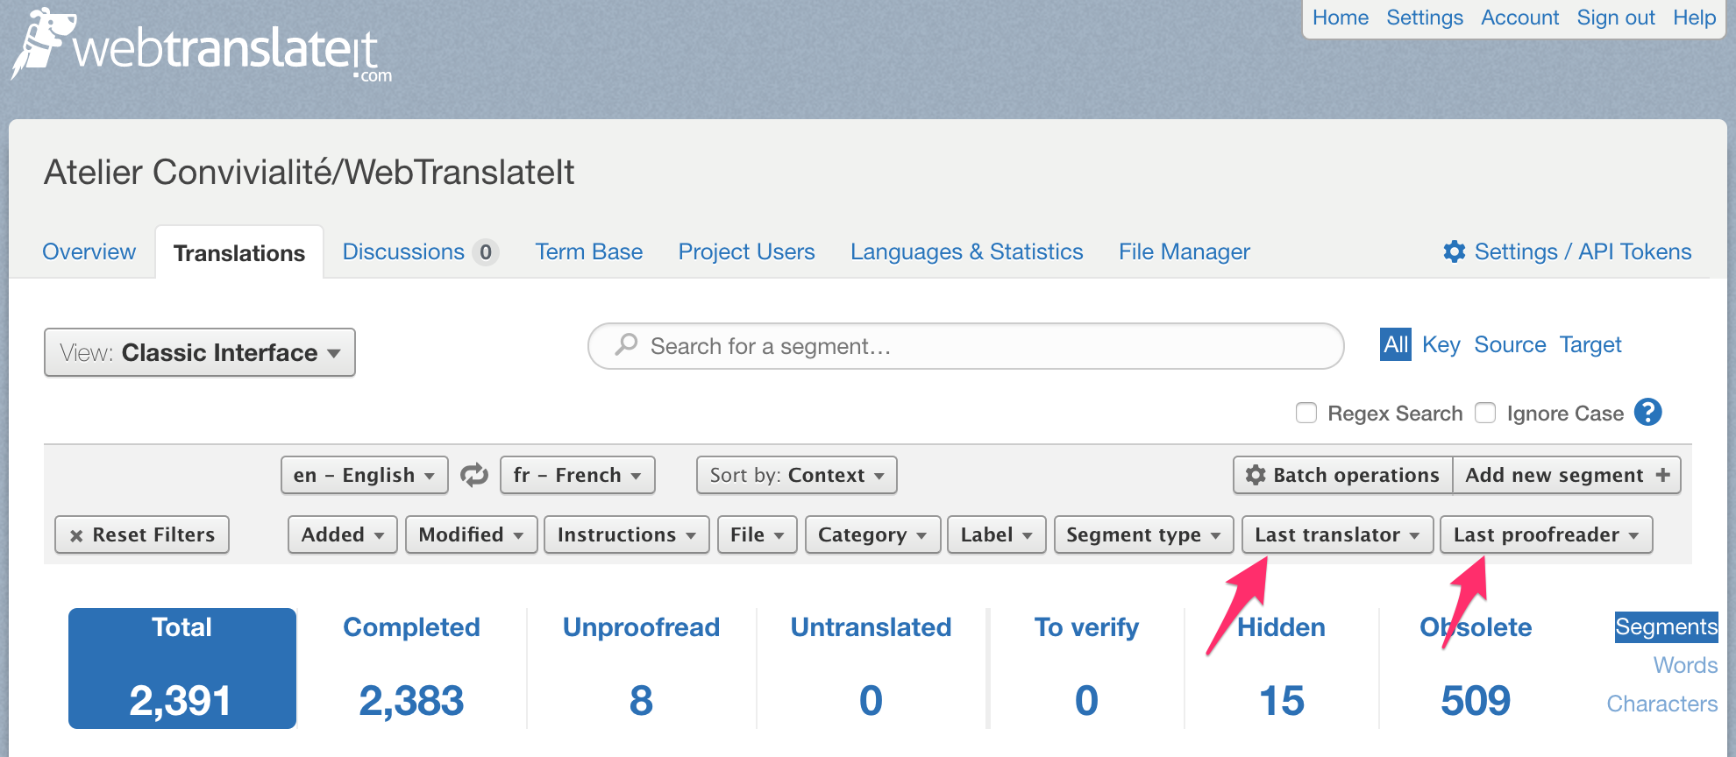Enable the Regex Search checkbox
This screenshot has width=1736, height=757.
point(1306,413)
